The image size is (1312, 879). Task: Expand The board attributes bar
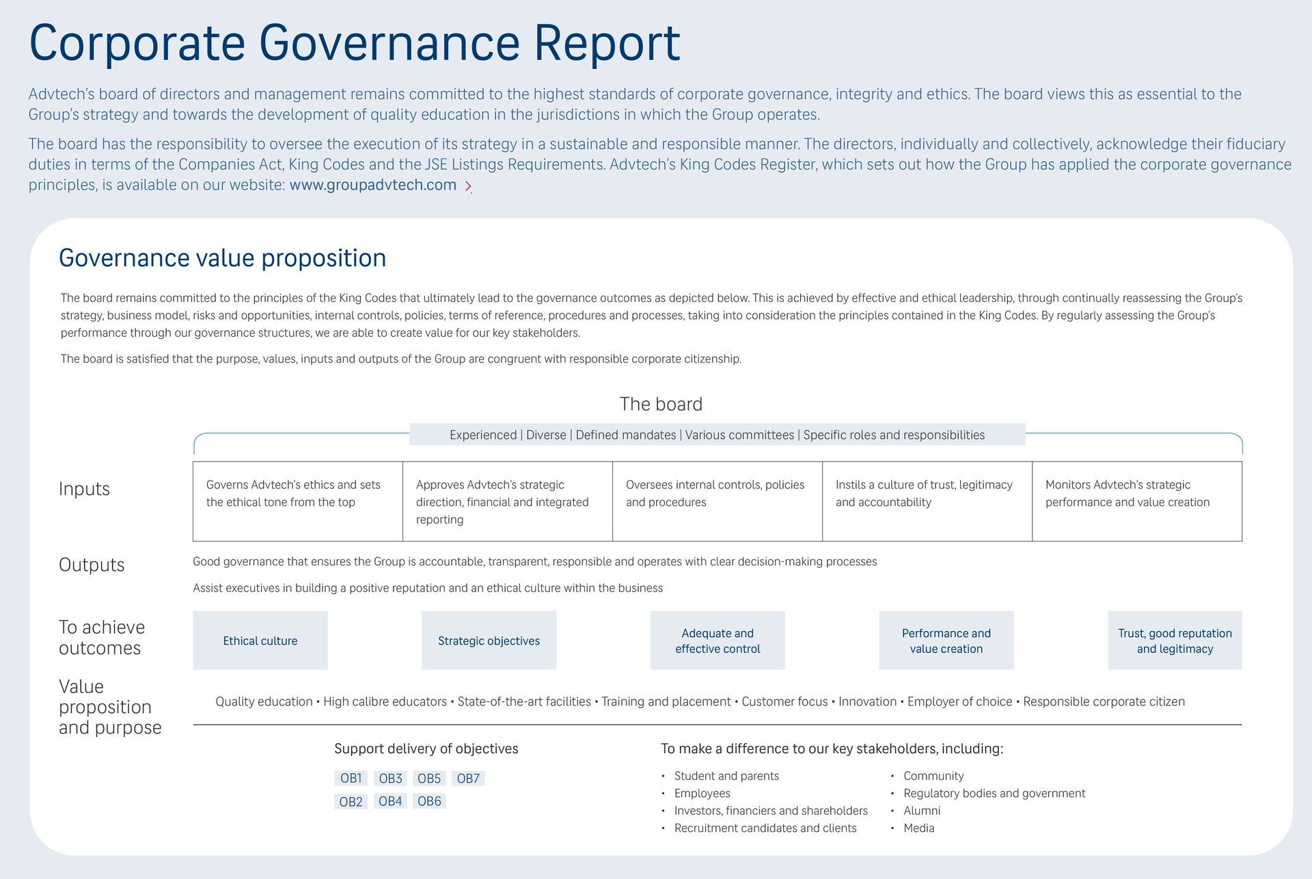click(x=717, y=434)
